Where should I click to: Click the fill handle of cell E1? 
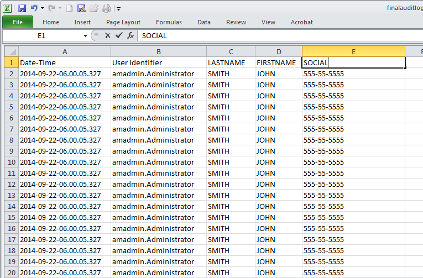405,68
